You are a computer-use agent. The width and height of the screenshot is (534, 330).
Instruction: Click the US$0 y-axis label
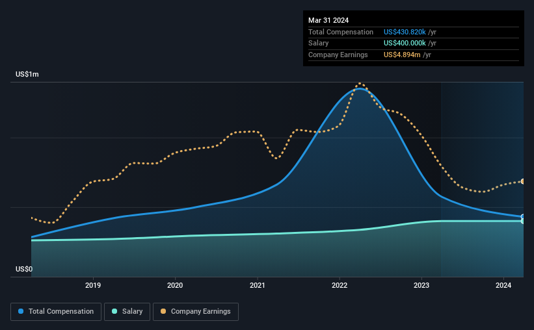(x=24, y=269)
